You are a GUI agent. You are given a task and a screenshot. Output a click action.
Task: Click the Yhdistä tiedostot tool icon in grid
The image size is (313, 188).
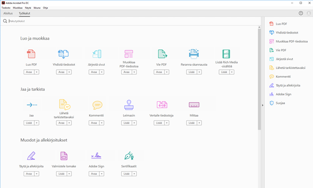[64, 54]
